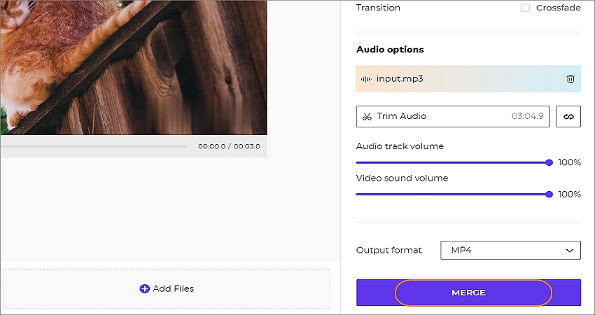Click the waveform icon beside input.mp3
The height and width of the screenshot is (315, 595).
click(366, 79)
